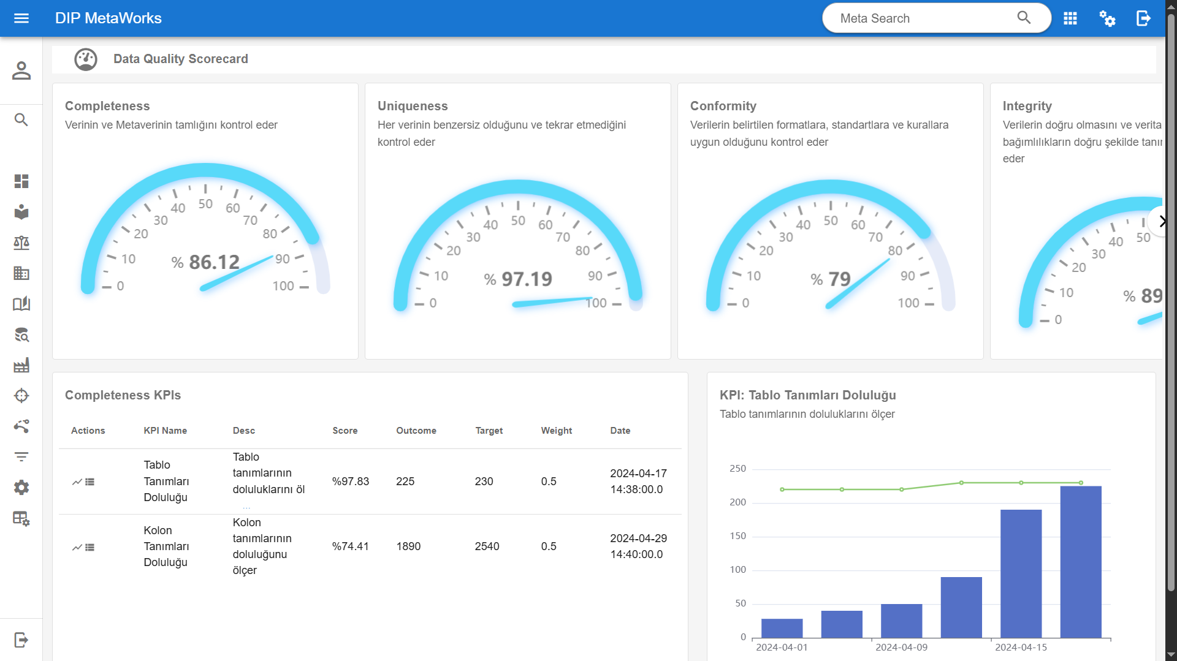
Task: Click the DIP MetaWorks title
Action: click(x=109, y=18)
